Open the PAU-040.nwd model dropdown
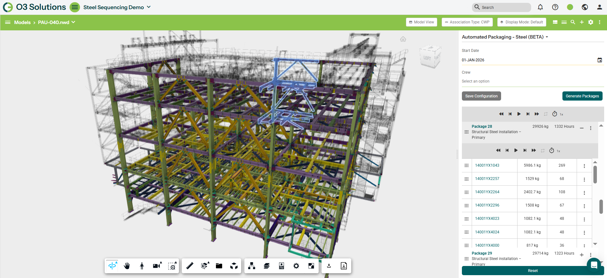607x278 pixels. pyautogui.click(x=57, y=22)
